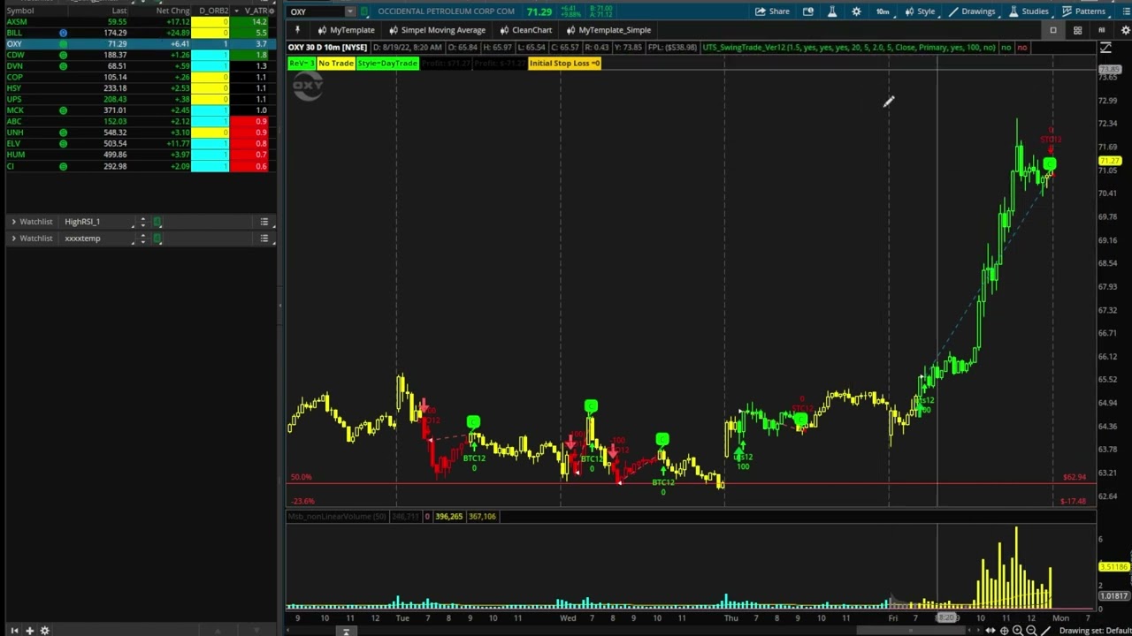The height and width of the screenshot is (636, 1132).
Task: Expand the HighRSI_1 watchlist section
Action: coord(13,222)
